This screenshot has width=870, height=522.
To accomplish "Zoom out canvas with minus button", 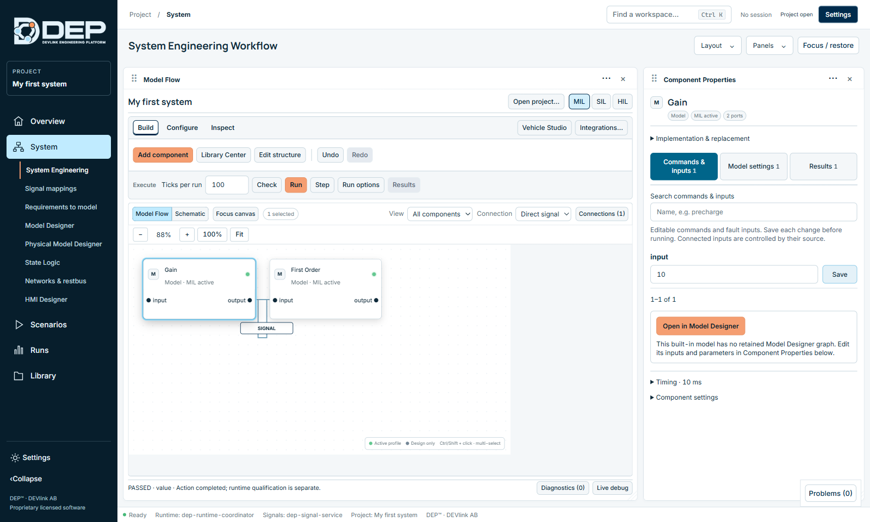I will point(140,234).
